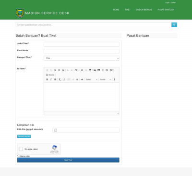Click the Buat Tiket submit button
192x176 pixels.
[68, 160]
